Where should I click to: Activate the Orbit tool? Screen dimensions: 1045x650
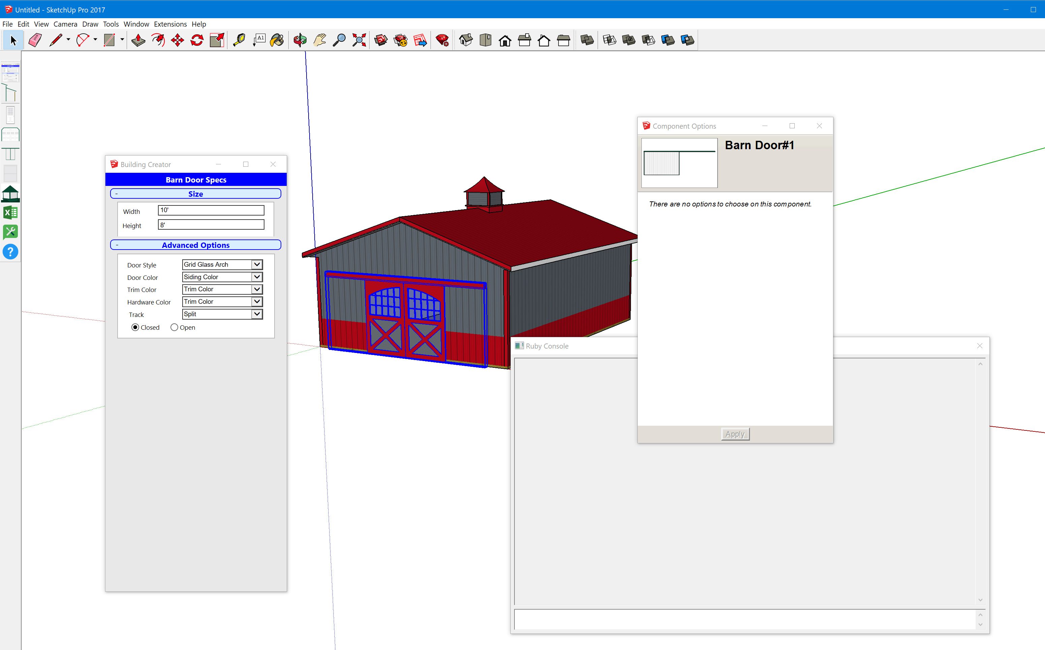[x=300, y=40]
